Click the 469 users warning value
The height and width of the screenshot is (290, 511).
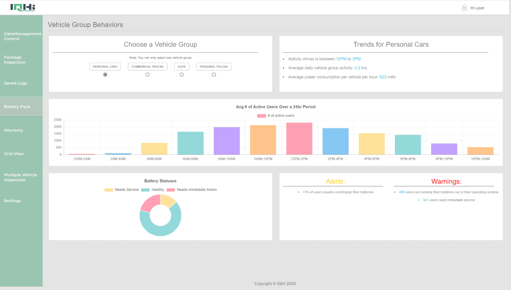(x=402, y=192)
